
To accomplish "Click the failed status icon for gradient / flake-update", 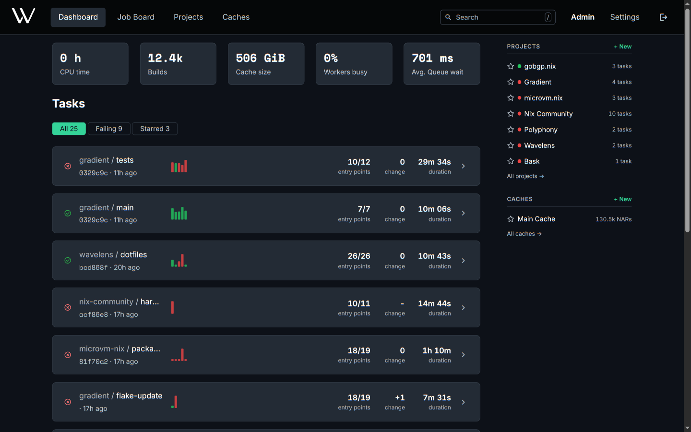I will click(68, 402).
